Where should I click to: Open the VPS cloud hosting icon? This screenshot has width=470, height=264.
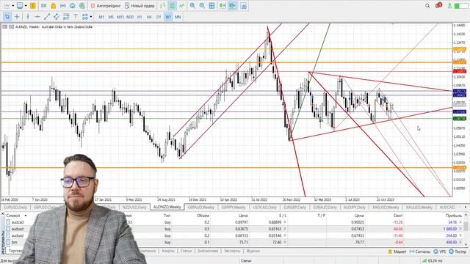coord(73,6)
